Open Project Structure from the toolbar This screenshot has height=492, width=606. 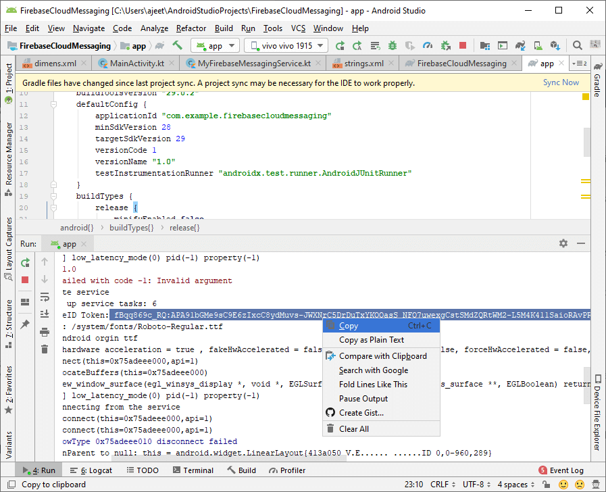pyautogui.click(x=484, y=45)
